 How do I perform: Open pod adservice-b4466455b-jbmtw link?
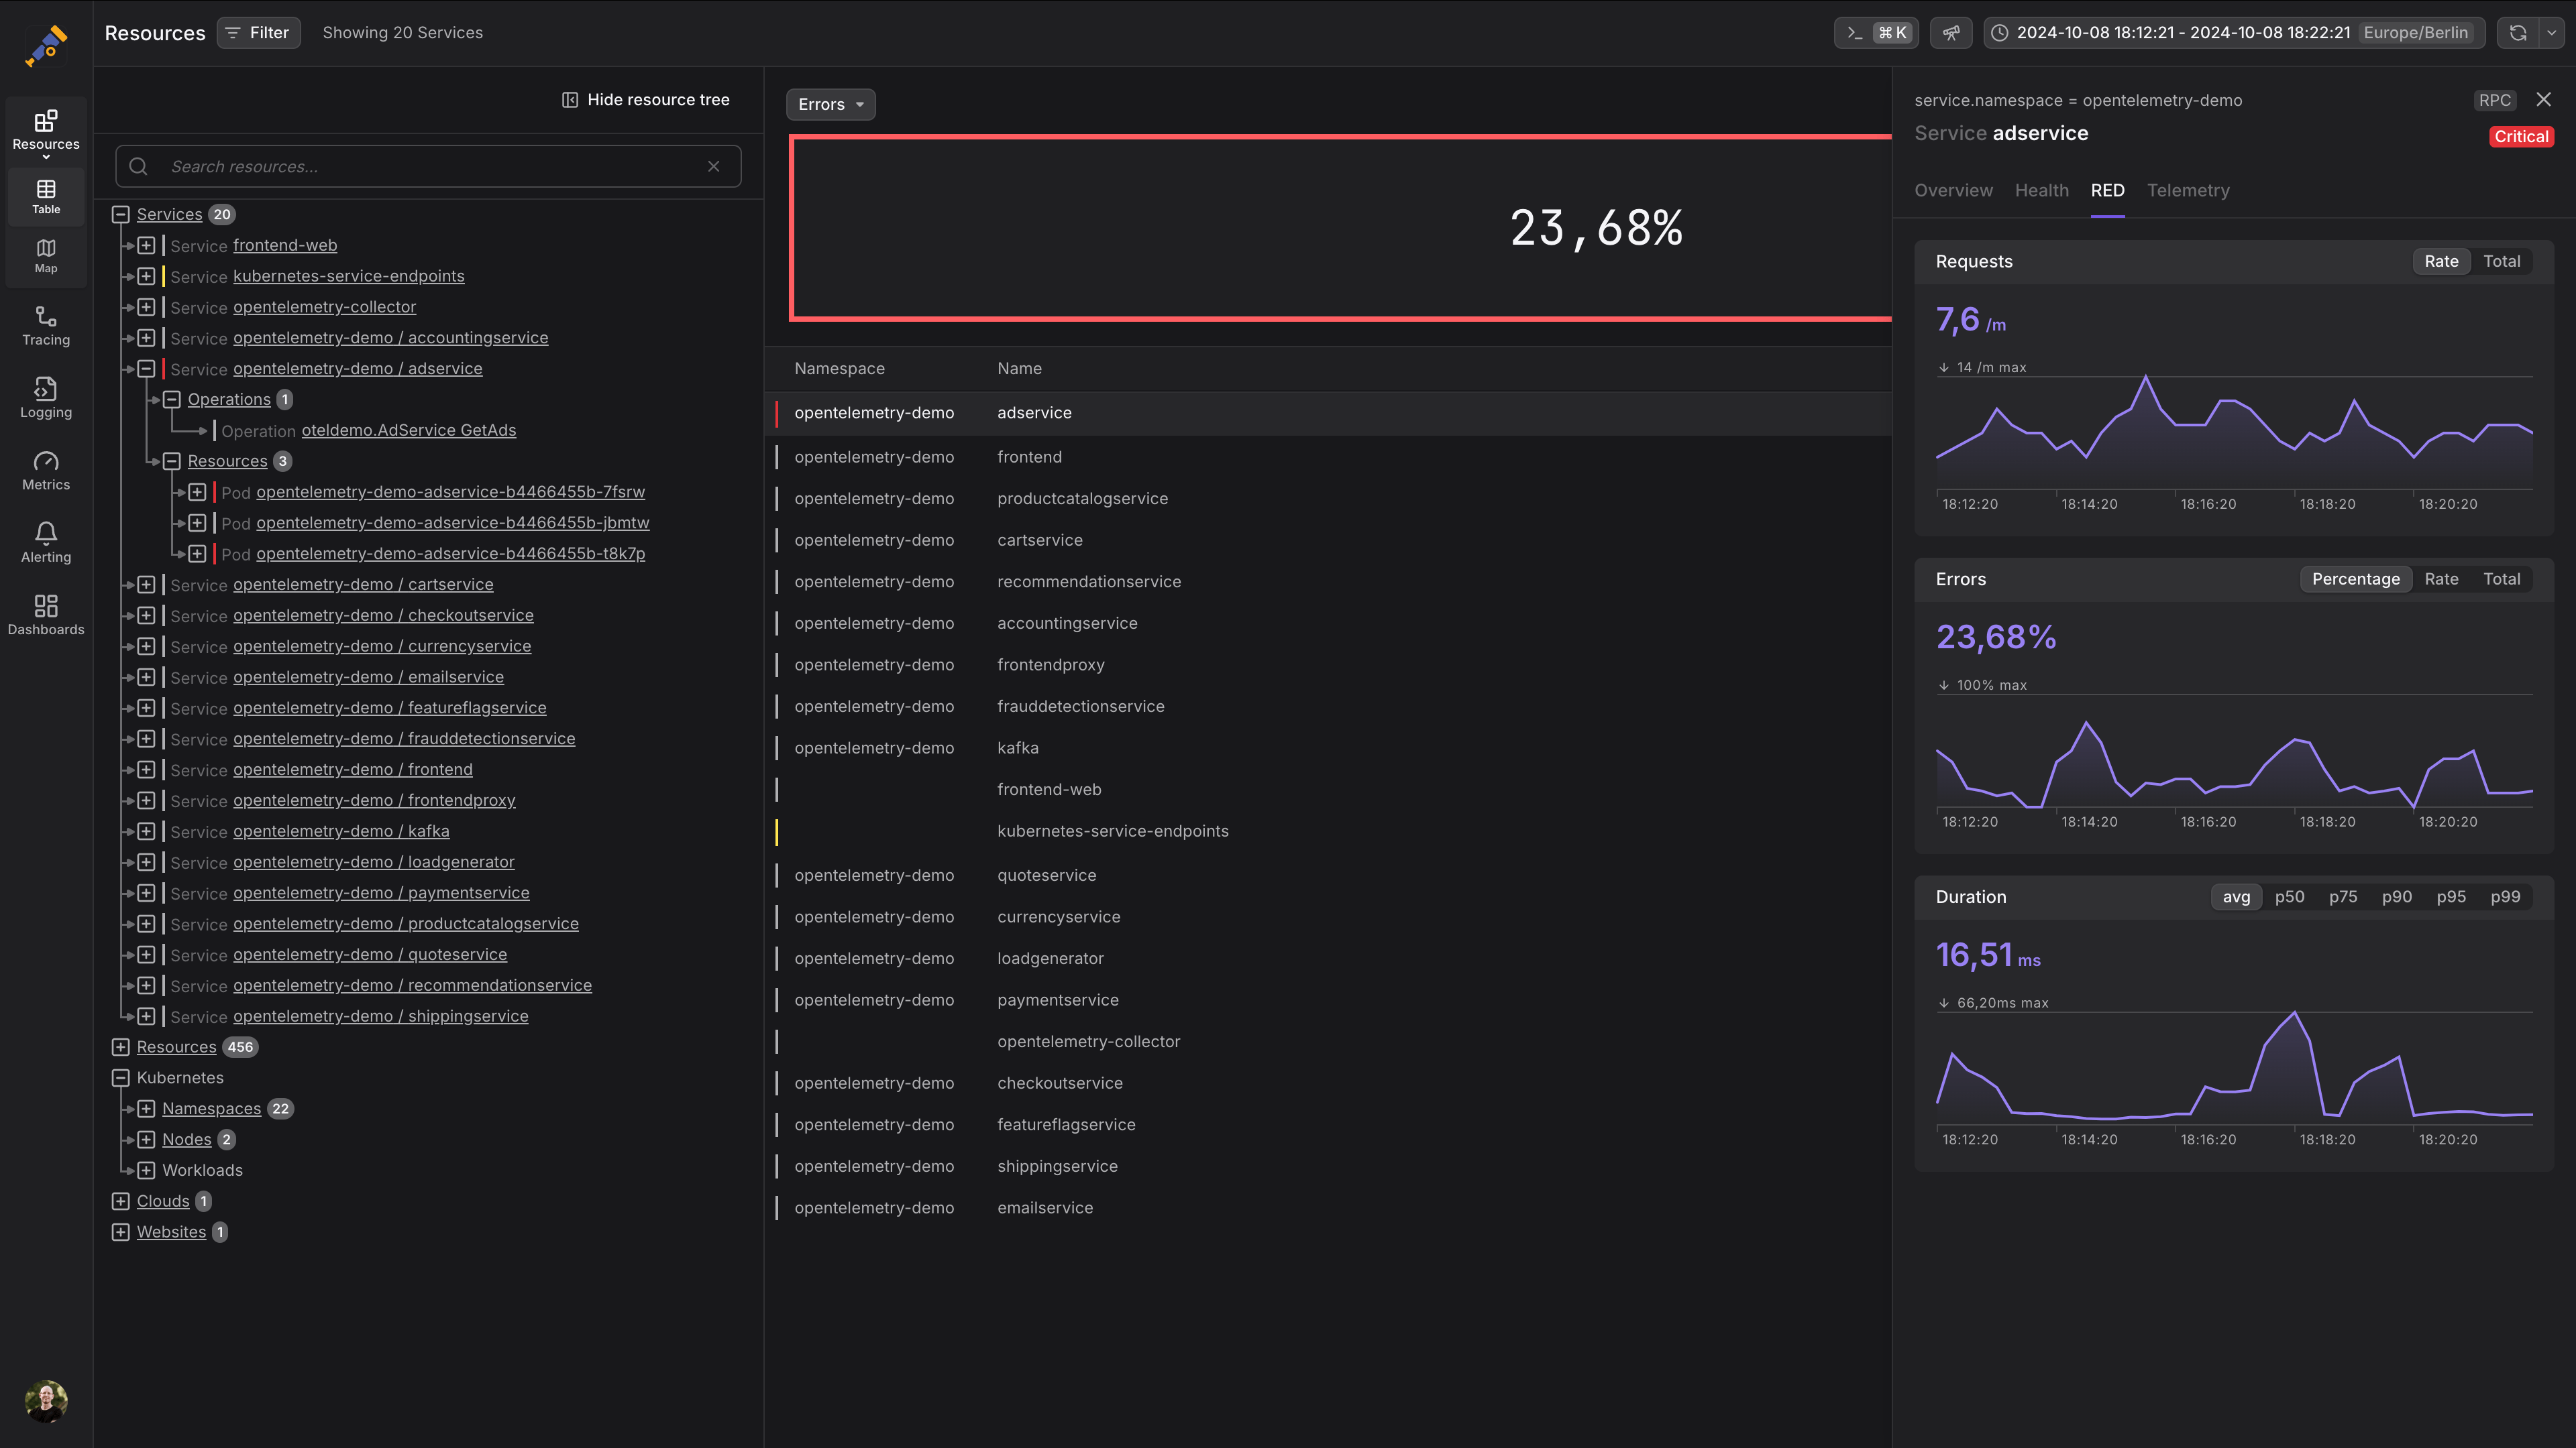pyautogui.click(x=453, y=524)
